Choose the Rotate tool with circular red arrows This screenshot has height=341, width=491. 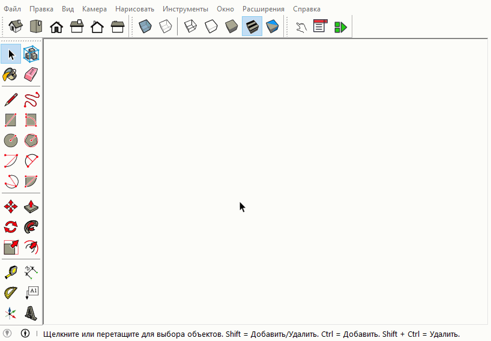tap(11, 227)
